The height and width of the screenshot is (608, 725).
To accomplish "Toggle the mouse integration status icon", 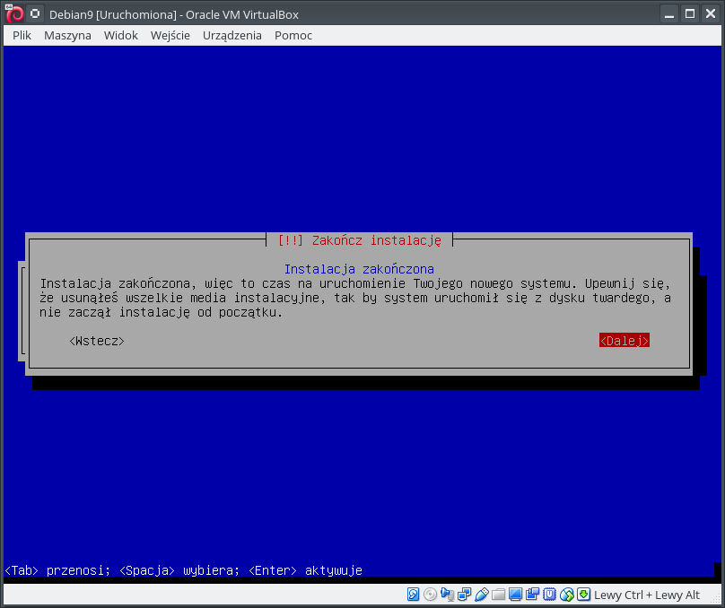I will tap(566, 595).
